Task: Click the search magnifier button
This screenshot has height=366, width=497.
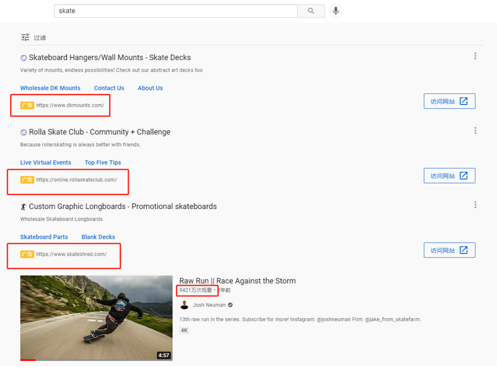Action: (x=311, y=11)
